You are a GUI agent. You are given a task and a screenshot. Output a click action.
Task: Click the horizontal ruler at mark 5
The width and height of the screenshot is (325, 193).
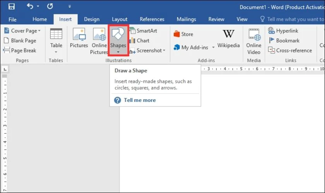click(x=241, y=69)
